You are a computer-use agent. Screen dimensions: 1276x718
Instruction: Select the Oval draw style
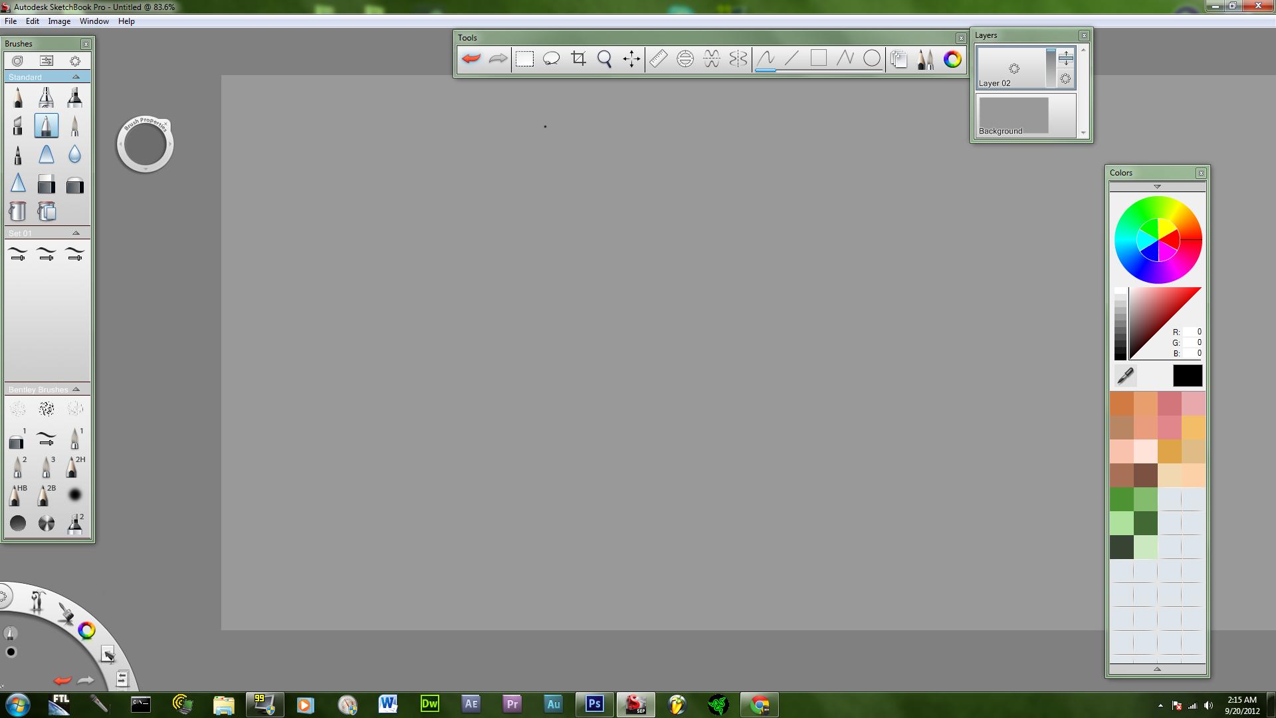tap(872, 59)
